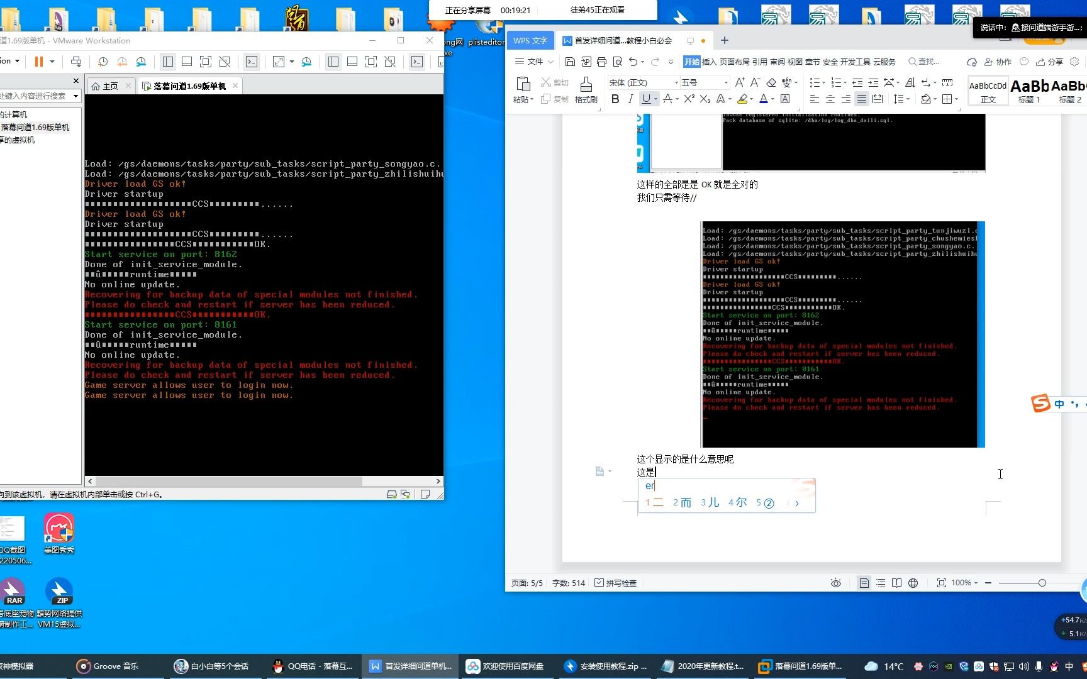This screenshot has height=679, width=1087.
Task: Click the 查找 search field in WPS
Action: click(925, 62)
